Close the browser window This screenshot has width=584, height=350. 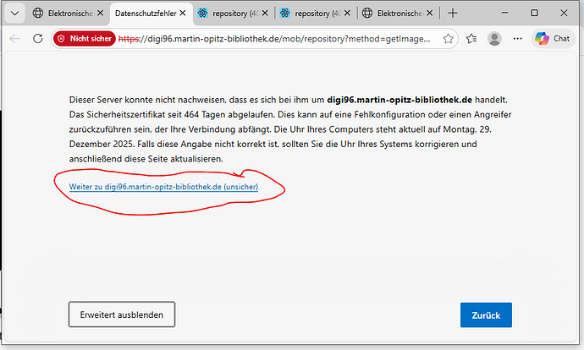564,13
